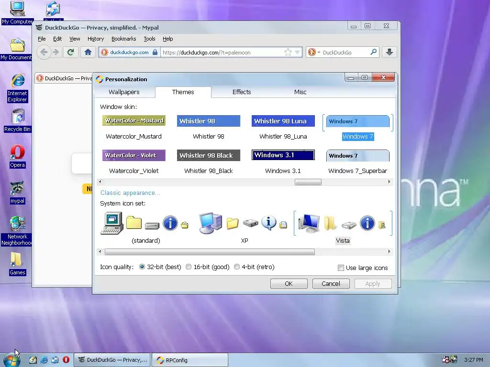The width and height of the screenshot is (490, 367).
Task: Open the Help menu in Mypal
Action: pyautogui.click(x=168, y=39)
